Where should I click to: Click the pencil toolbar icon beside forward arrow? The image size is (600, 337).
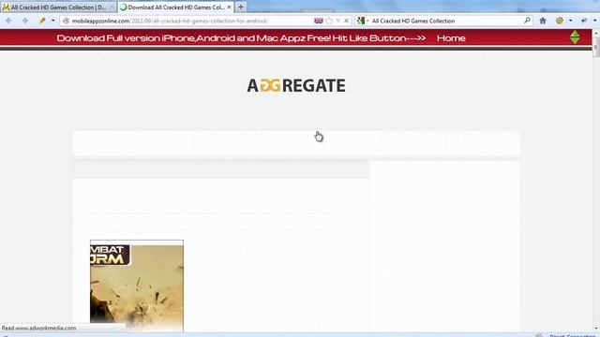[42, 21]
